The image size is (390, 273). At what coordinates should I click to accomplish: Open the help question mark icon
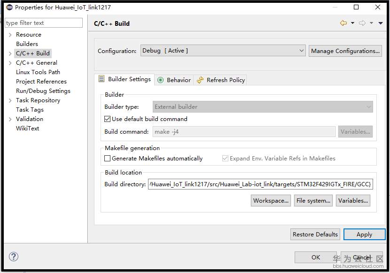coord(13,257)
